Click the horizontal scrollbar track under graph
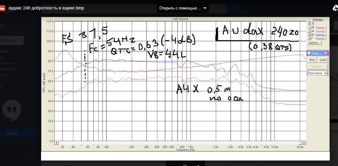The height and width of the screenshot is (166, 338). point(180,143)
